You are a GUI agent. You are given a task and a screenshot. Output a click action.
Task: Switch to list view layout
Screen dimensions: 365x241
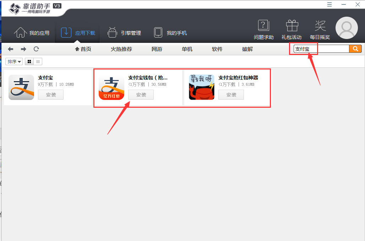pyautogui.click(x=38, y=62)
